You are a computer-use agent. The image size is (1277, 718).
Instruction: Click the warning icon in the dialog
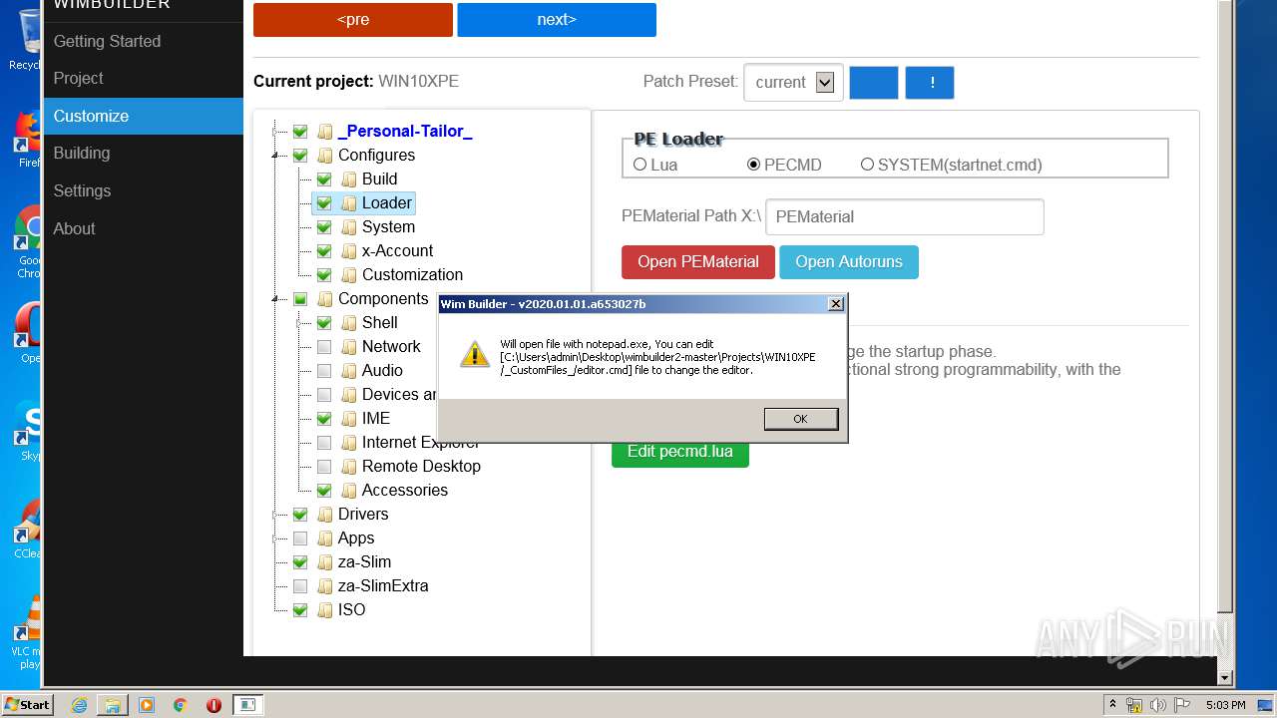click(475, 353)
